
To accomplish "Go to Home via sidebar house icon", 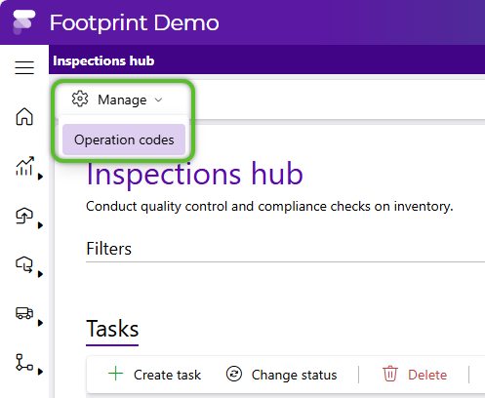I will pos(24,116).
